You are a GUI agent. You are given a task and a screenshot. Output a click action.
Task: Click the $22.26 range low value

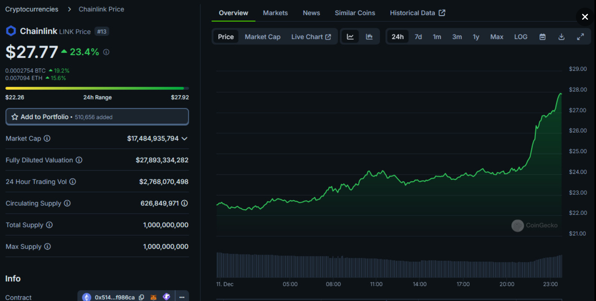(x=15, y=97)
